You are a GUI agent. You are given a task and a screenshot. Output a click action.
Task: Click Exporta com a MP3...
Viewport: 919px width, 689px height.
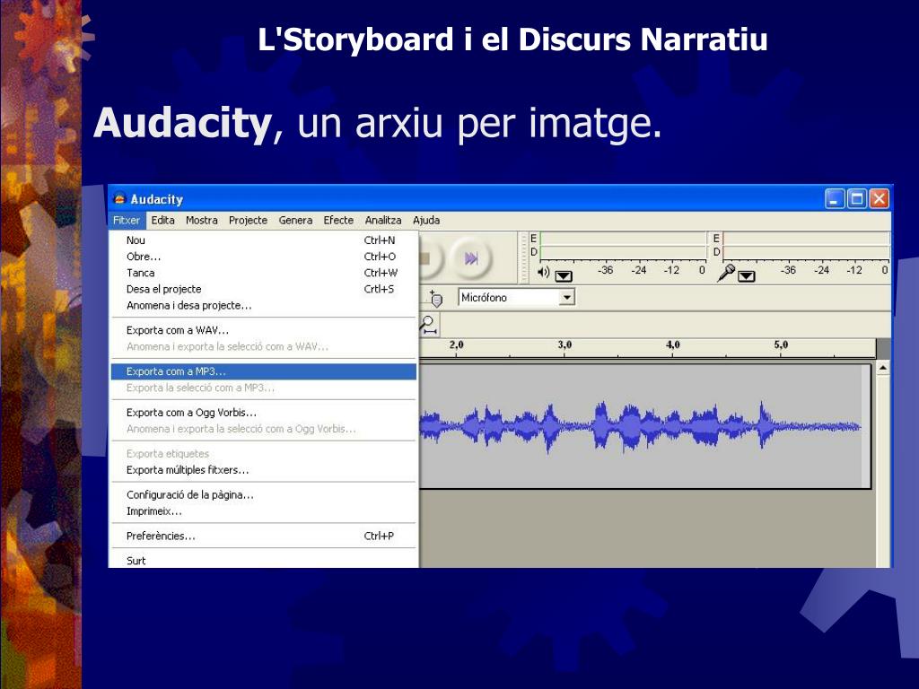(264, 371)
